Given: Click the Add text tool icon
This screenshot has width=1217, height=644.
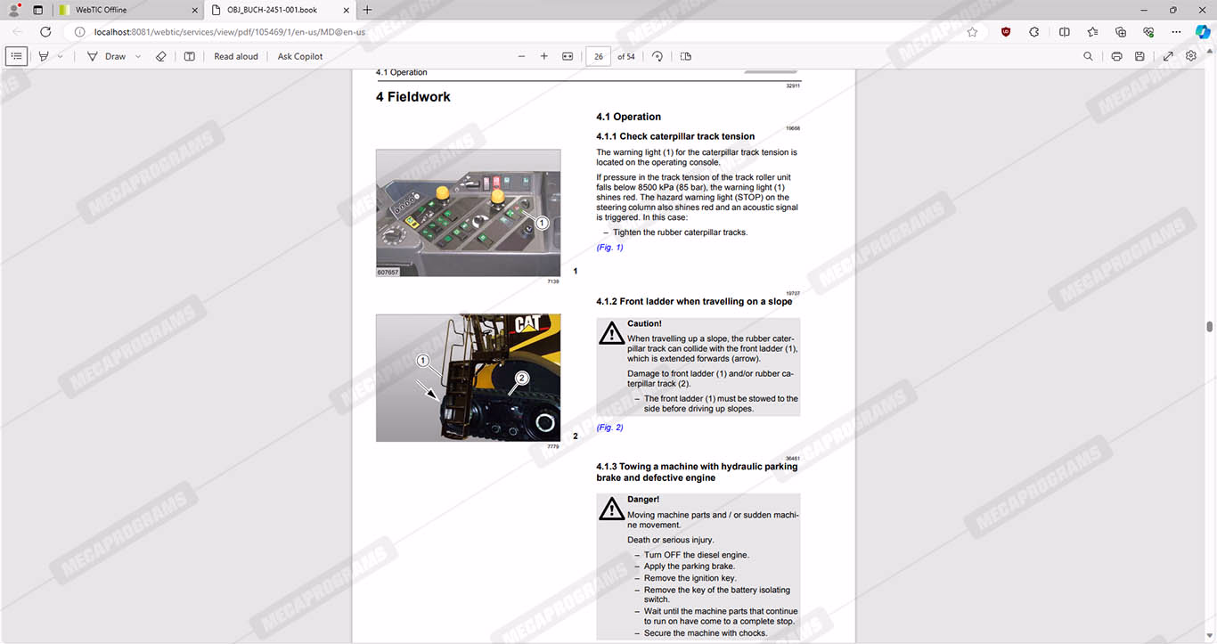Looking at the screenshot, I should point(190,56).
